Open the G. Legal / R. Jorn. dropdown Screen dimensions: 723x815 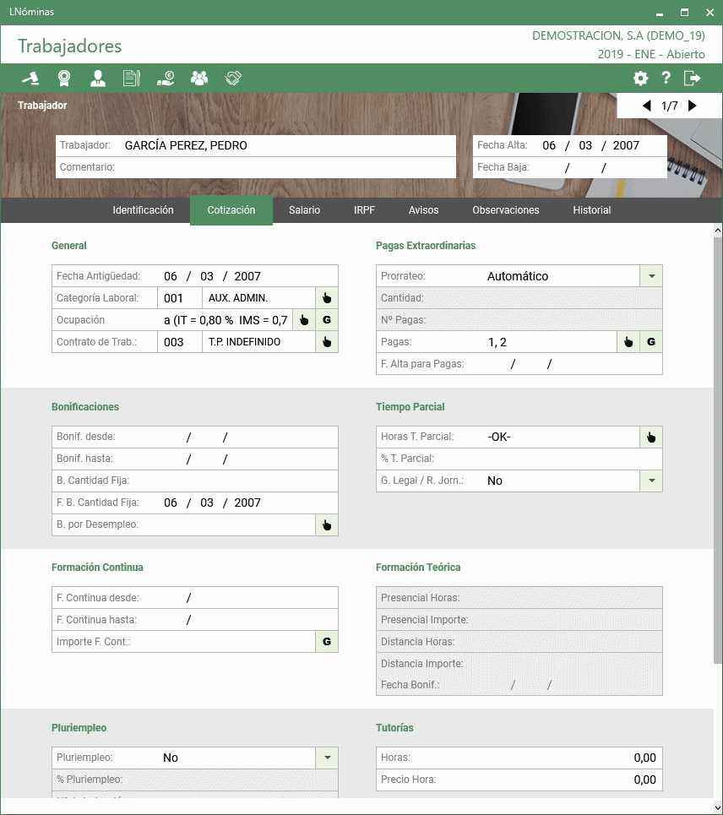coord(651,481)
